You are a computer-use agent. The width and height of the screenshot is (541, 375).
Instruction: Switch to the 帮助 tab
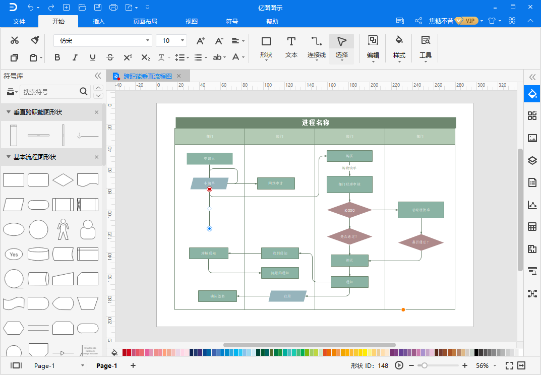[272, 21]
